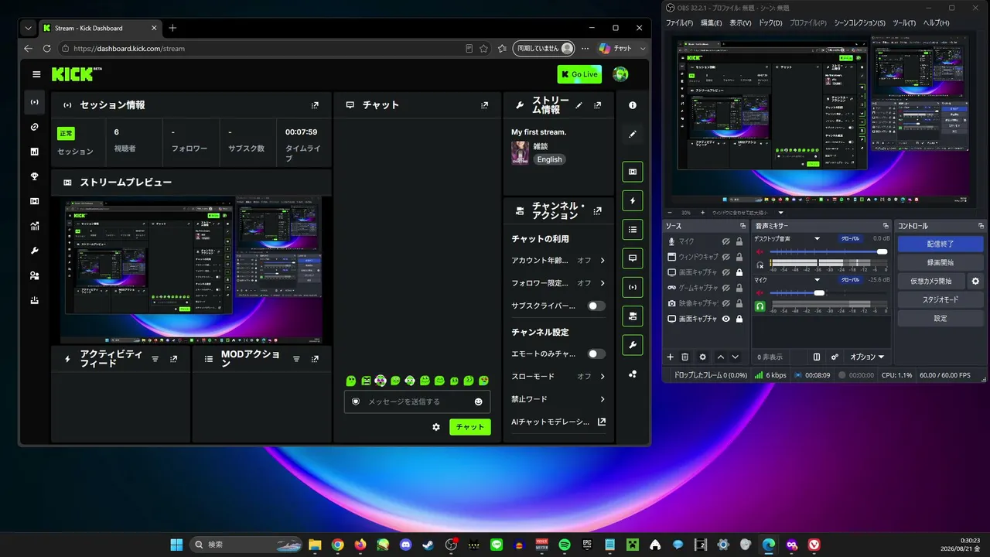Click the green チャット send button
Screen dimensions: 990x557
(x=470, y=427)
